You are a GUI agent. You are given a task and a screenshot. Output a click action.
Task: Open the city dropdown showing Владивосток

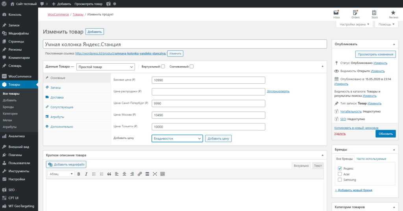pyautogui.click(x=177, y=139)
